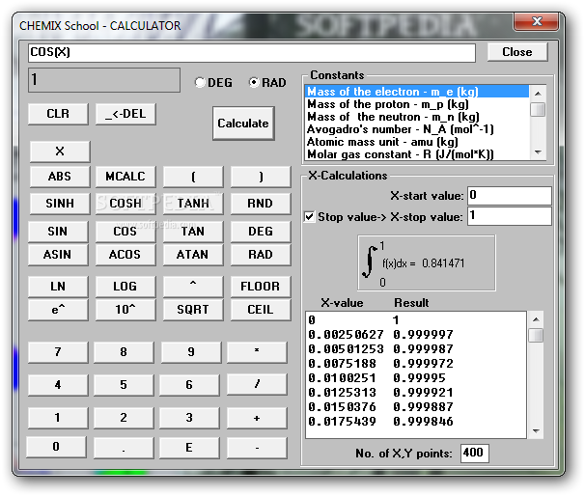Screen dimensions: 585x496
Task: Select Molar gas constant entry
Action: click(x=417, y=154)
